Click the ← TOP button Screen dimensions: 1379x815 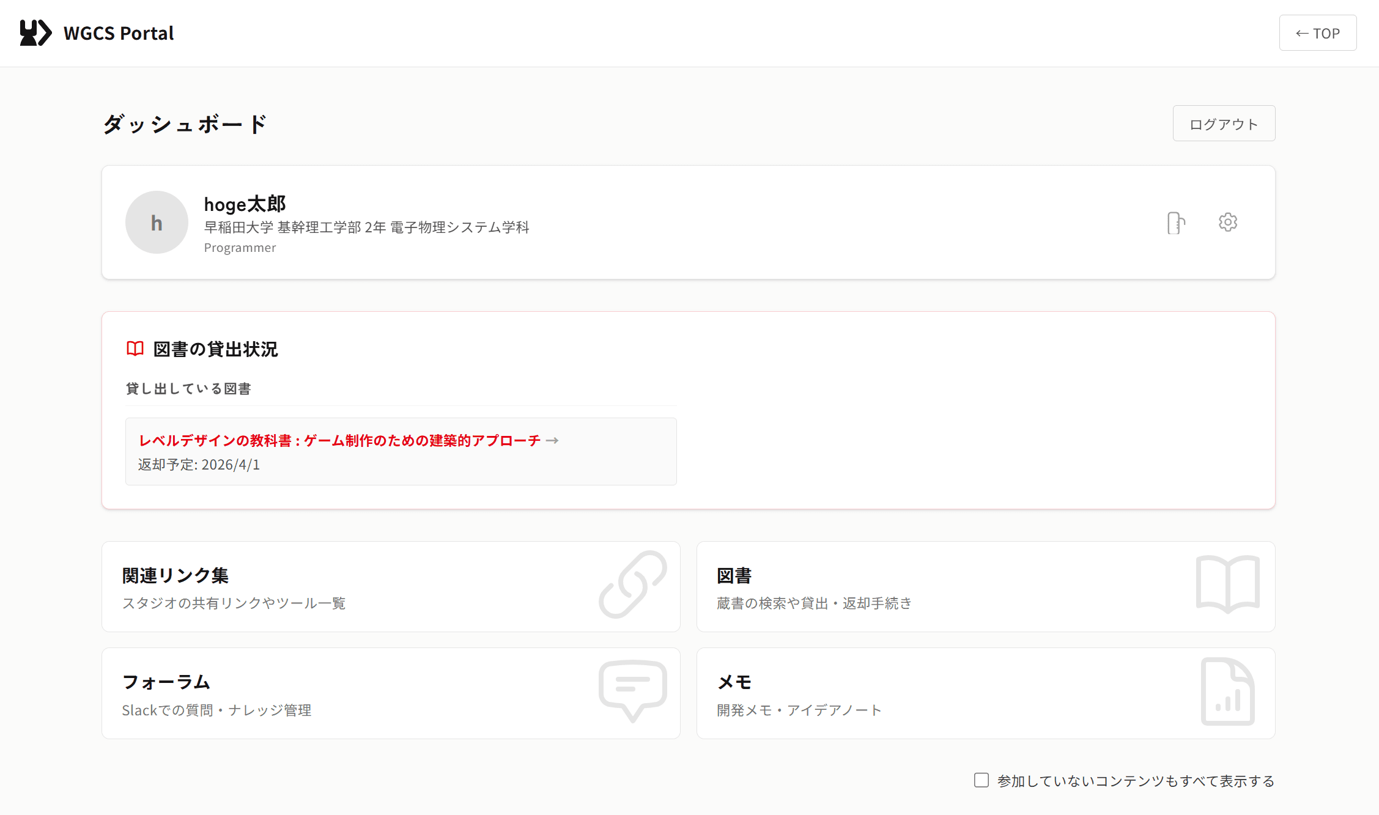point(1317,33)
